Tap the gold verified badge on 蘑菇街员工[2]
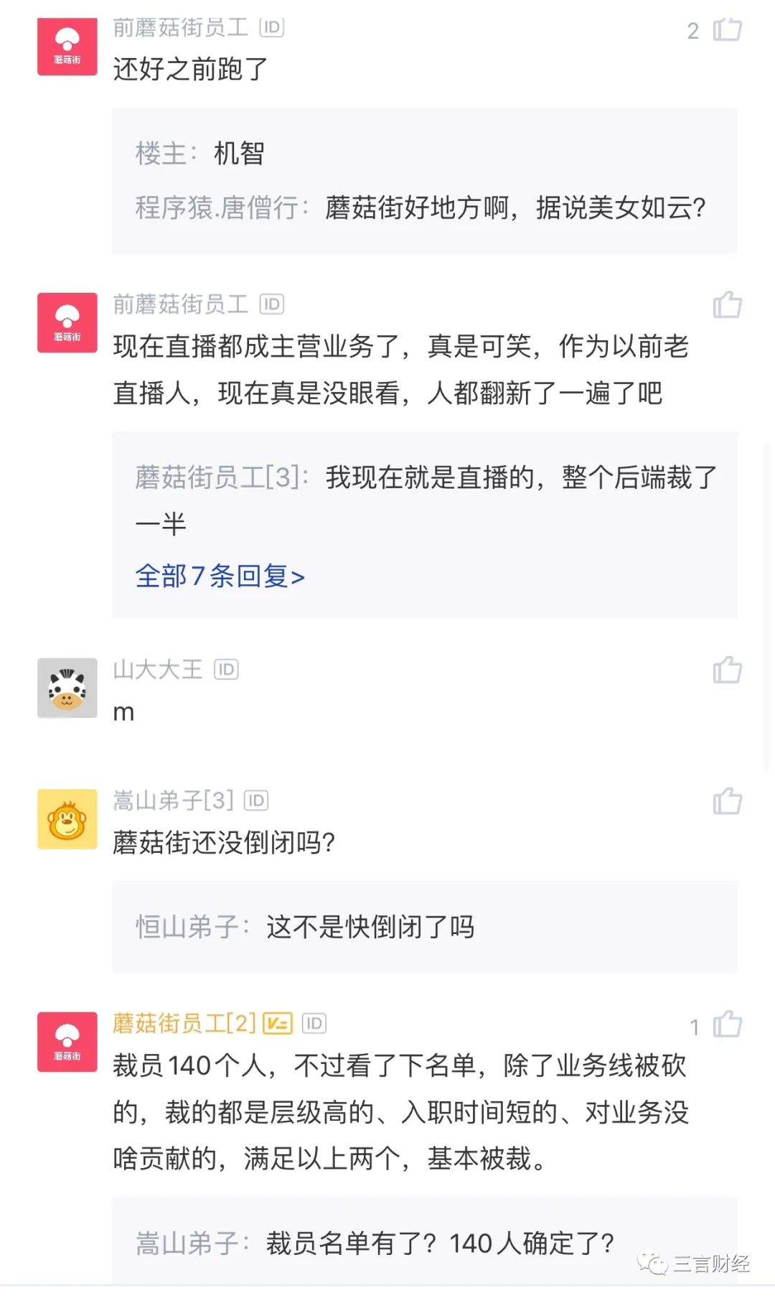The width and height of the screenshot is (775, 1298). (278, 1023)
